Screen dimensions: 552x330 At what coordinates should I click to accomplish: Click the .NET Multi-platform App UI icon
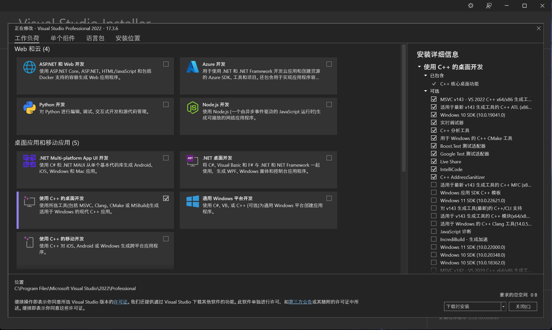tap(29, 161)
